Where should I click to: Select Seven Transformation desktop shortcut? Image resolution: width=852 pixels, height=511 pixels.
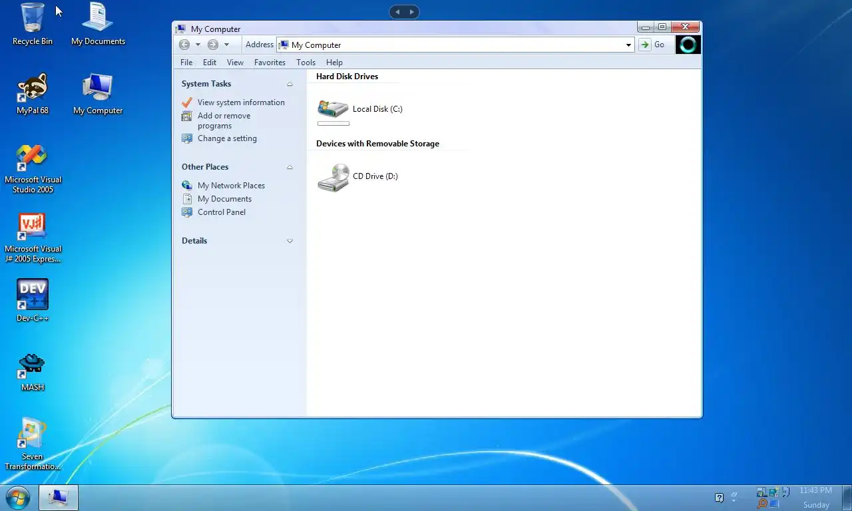tap(33, 444)
